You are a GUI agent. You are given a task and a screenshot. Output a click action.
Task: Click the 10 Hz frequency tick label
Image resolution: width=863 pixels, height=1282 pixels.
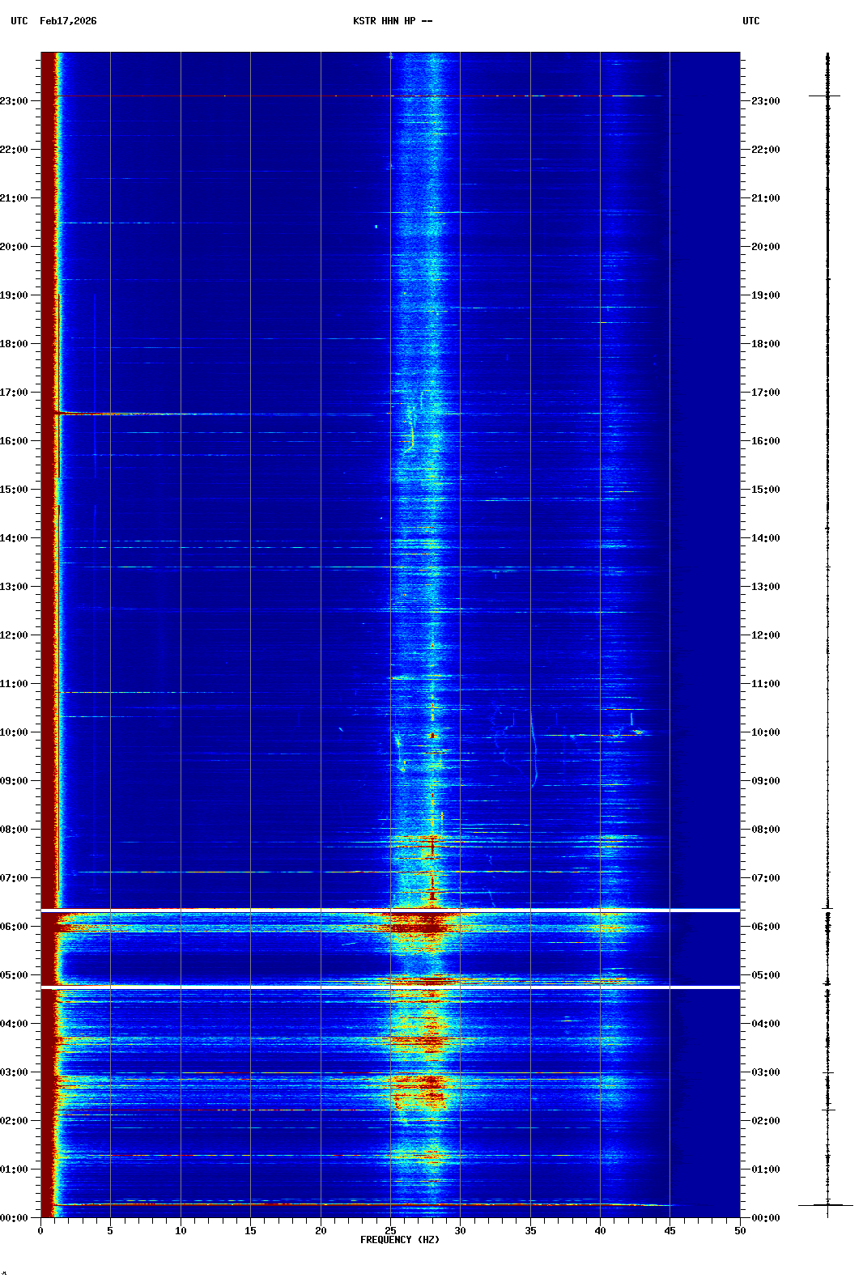181,1230
